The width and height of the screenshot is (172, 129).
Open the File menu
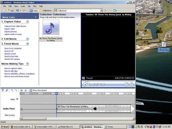[4, 6]
